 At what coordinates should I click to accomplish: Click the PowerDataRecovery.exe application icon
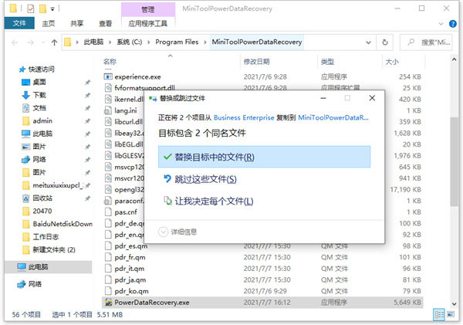tap(108, 303)
